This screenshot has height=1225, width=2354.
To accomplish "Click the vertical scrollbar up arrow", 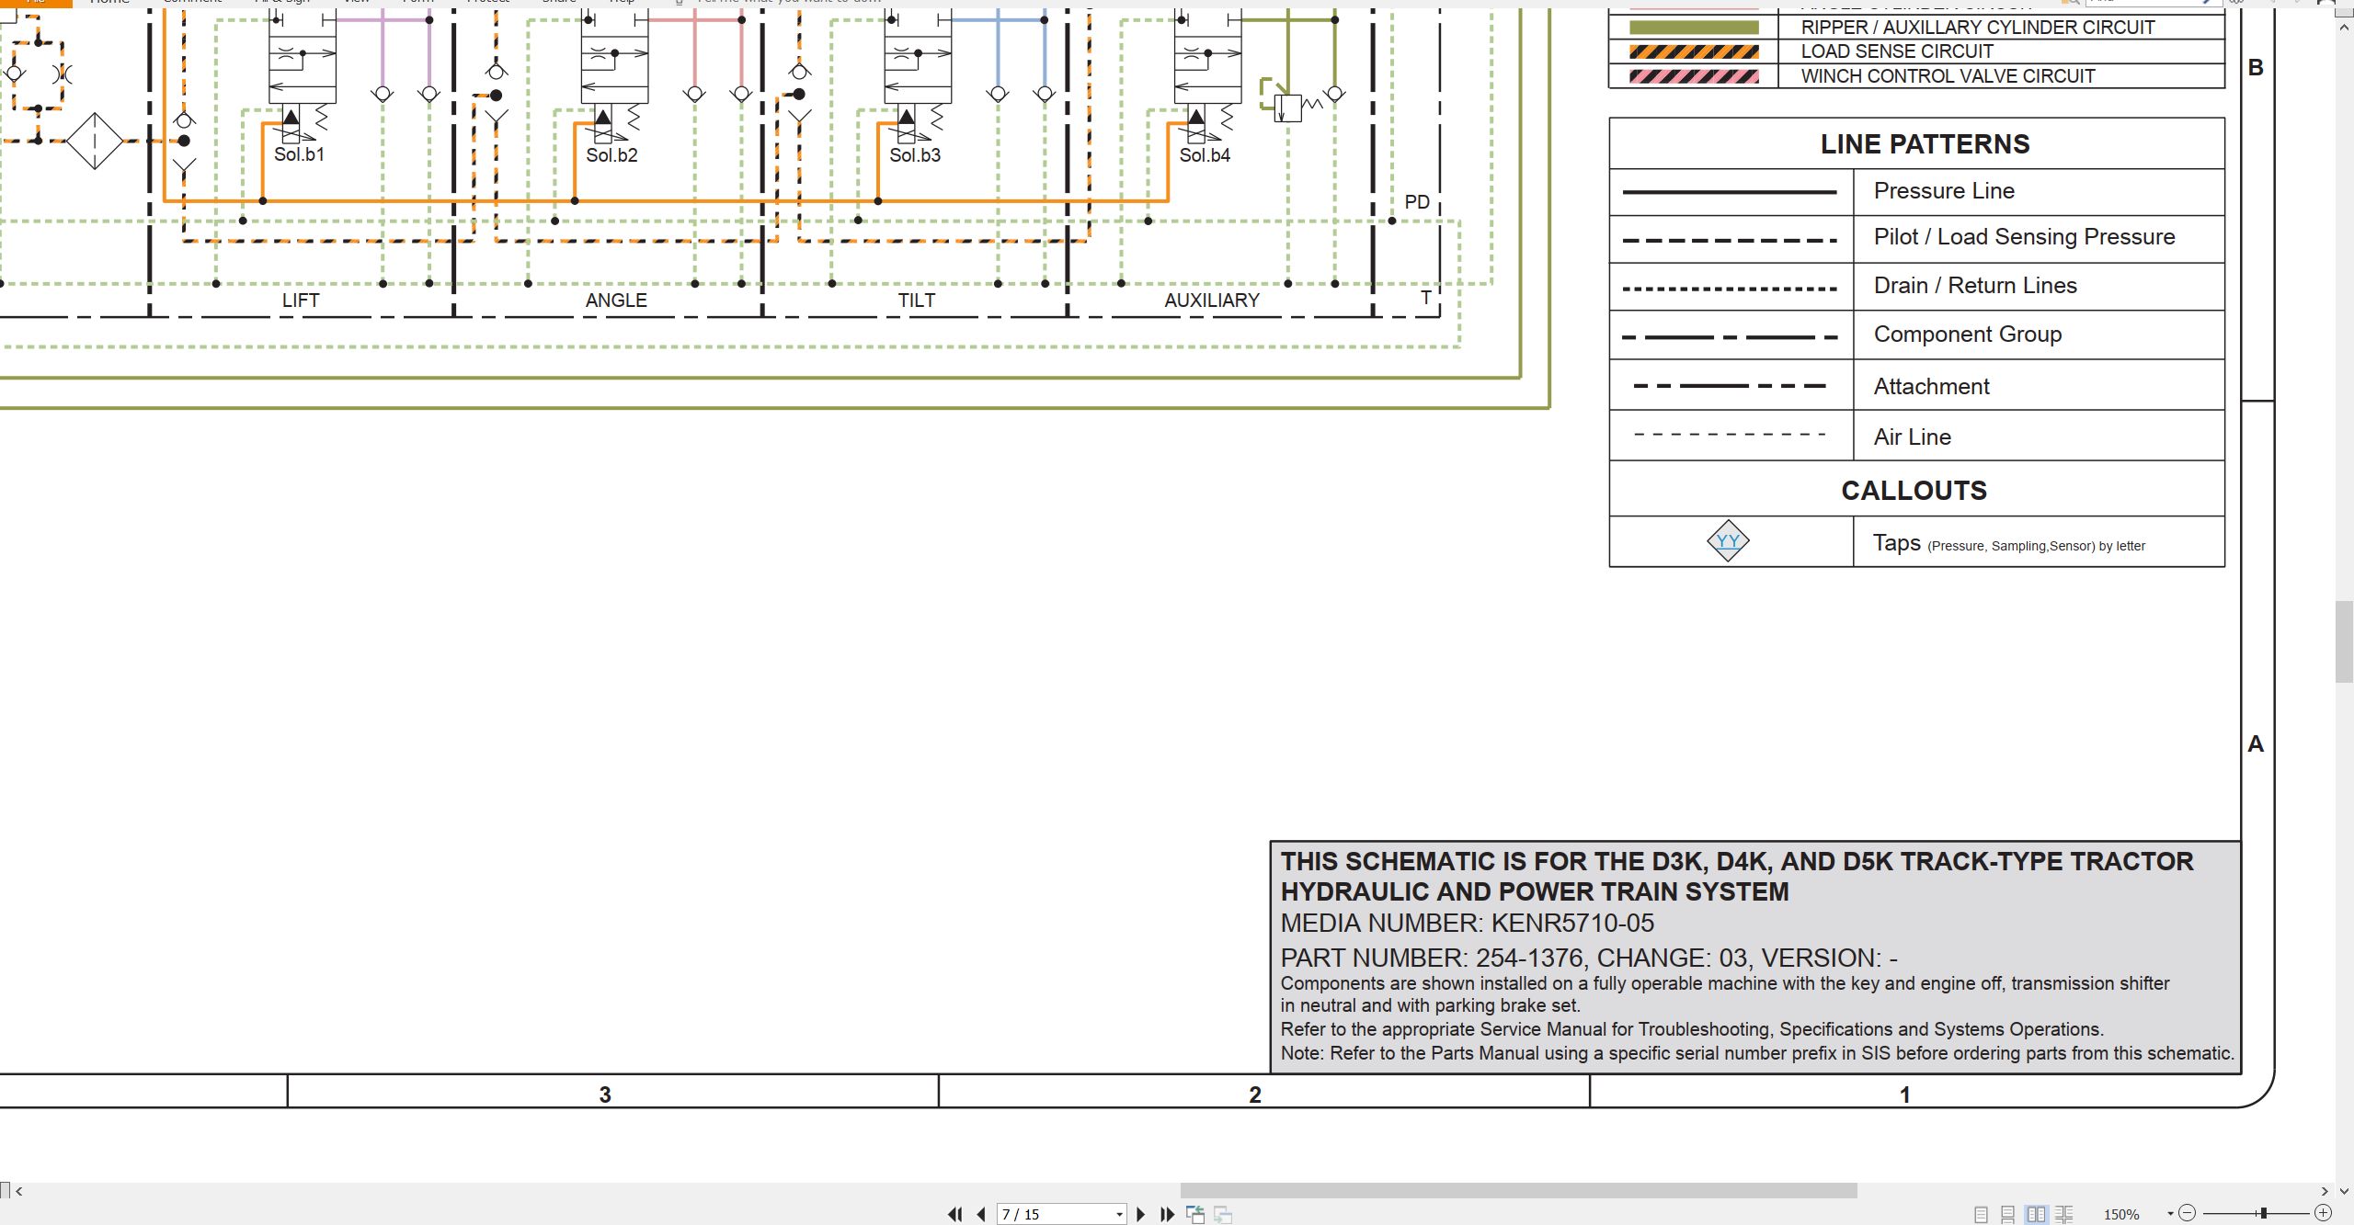I will [x=2344, y=28].
